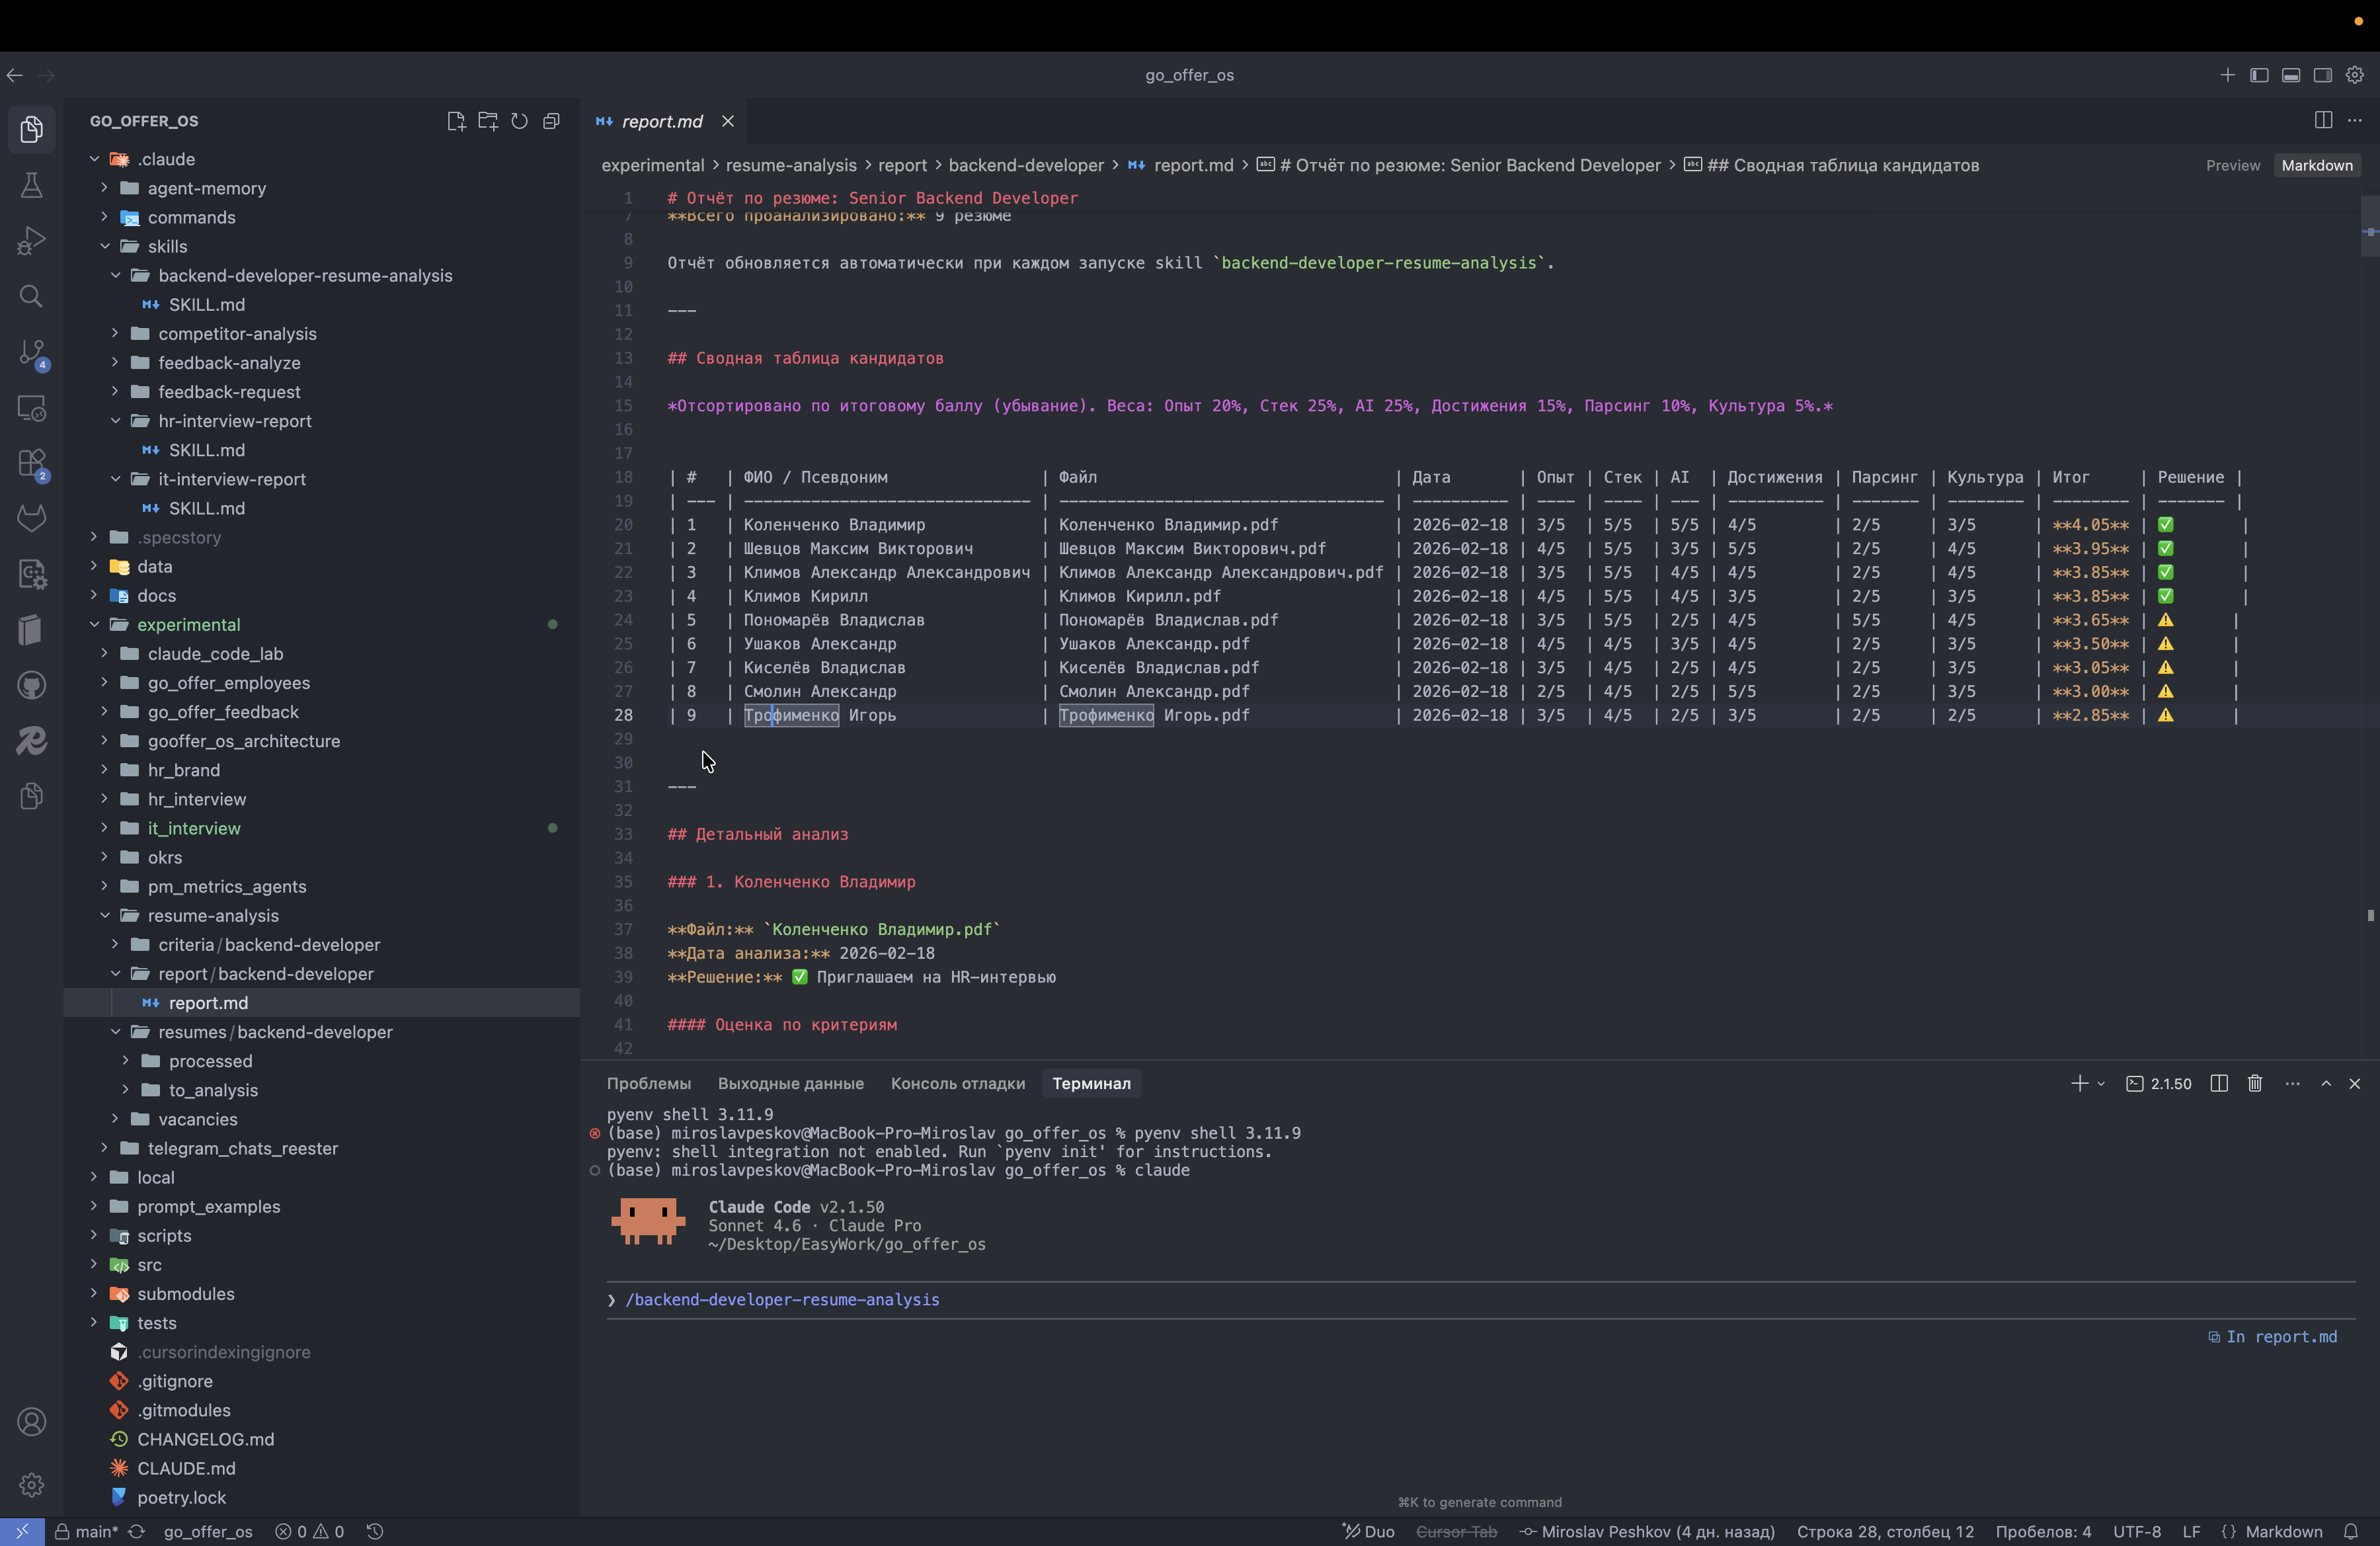Image resolution: width=2380 pixels, height=1546 pixels.
Task: Open Source Control view with badge
Action: point(31,352)
